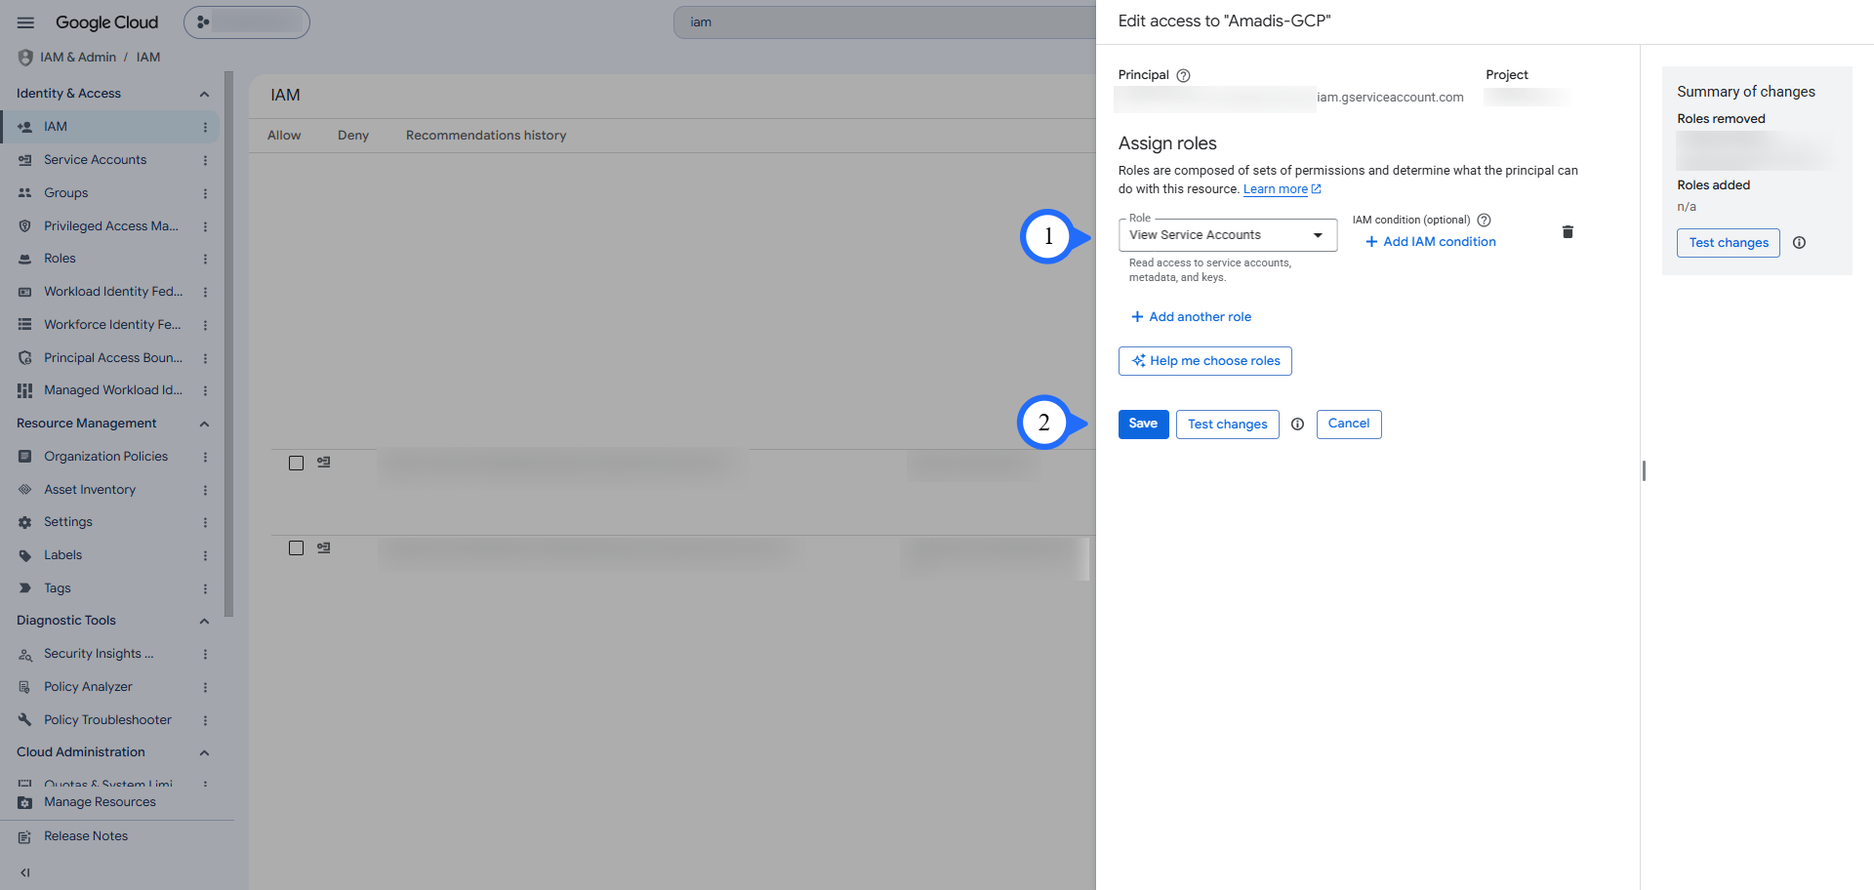Click the Tags icon in sidebar
Viewport: 1874px width, 890px height.
click(x=25, y=588)
